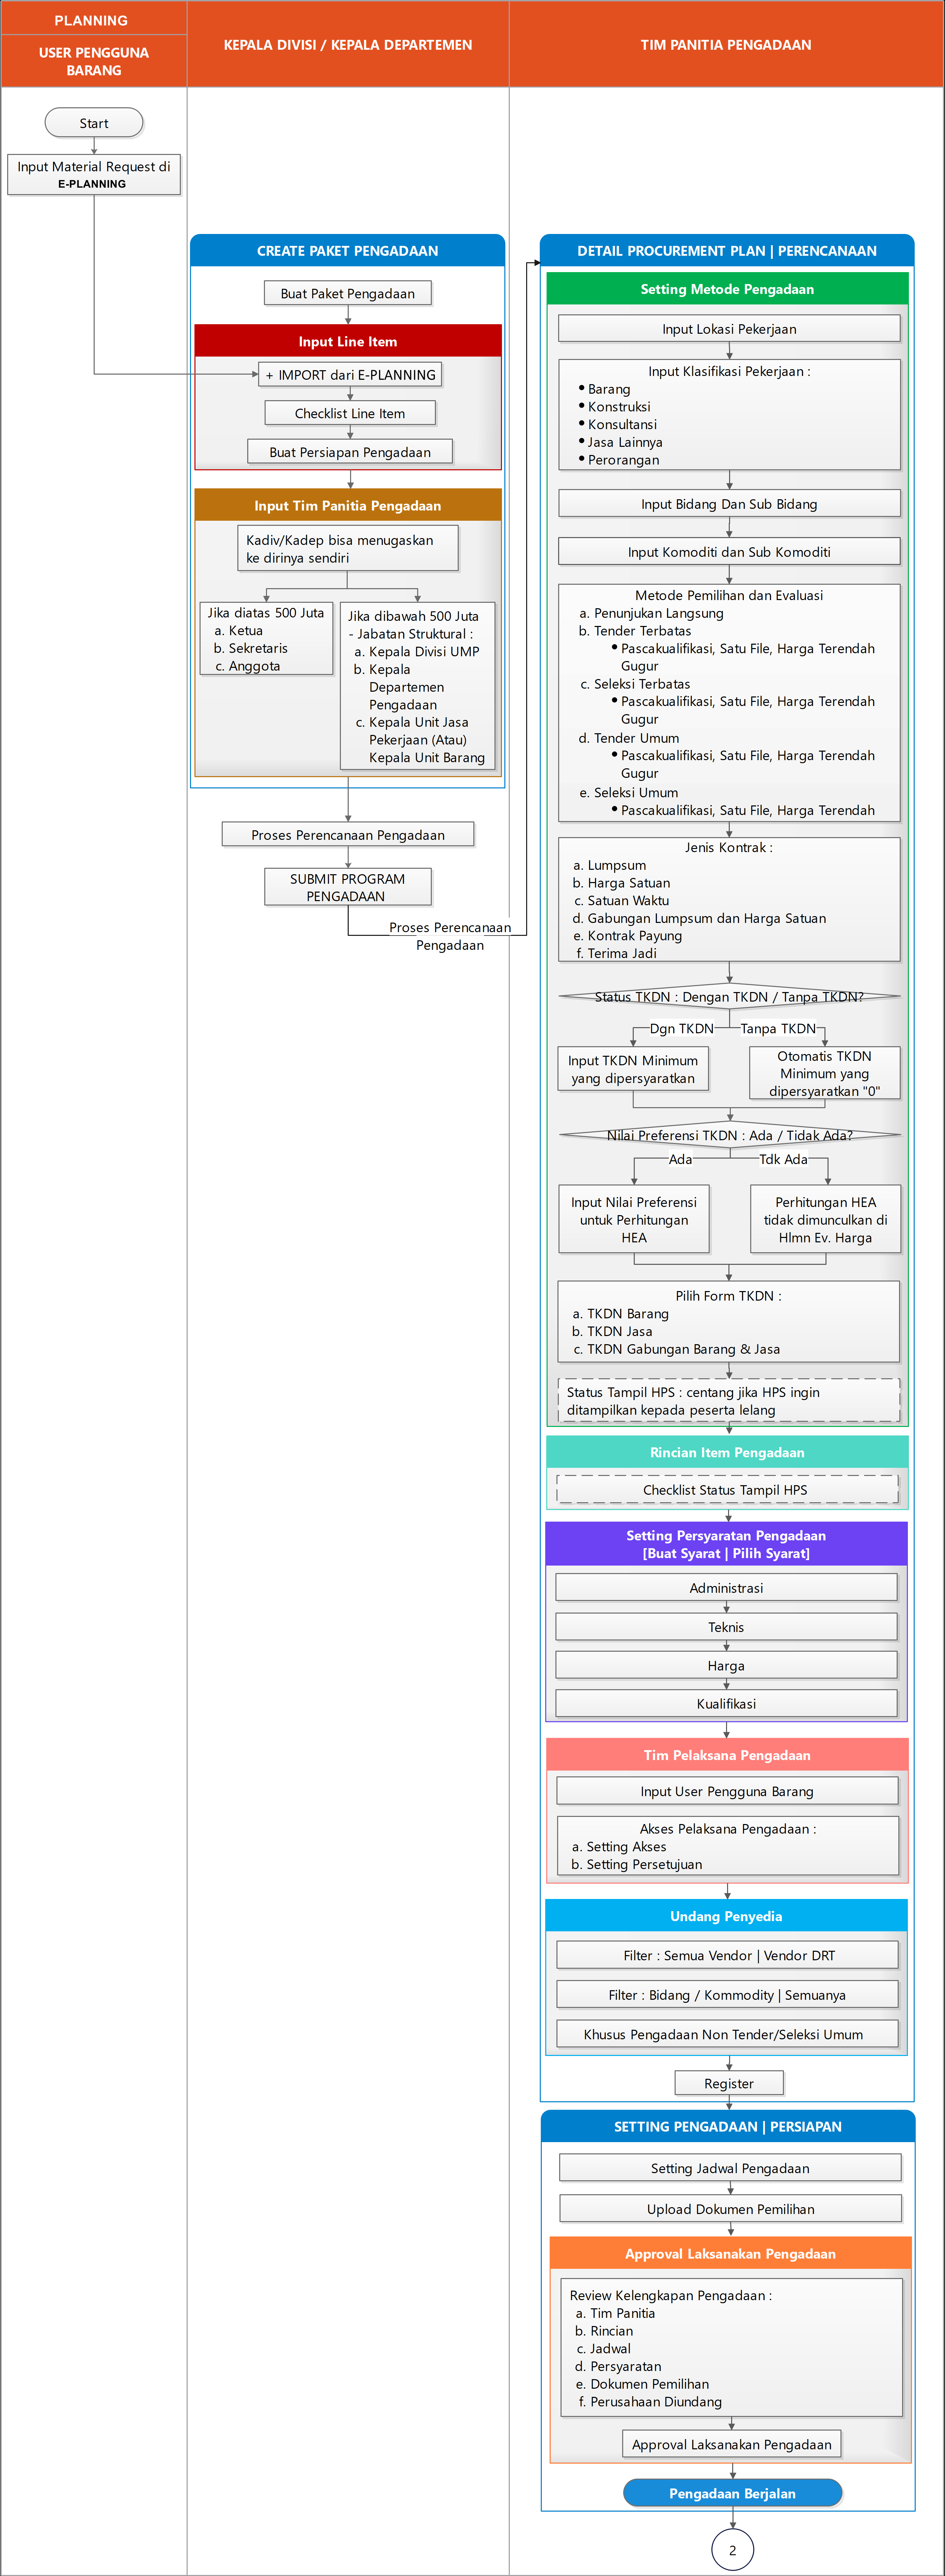The width and height of the screenshot is (945, 2576).
Task: Select the Input Material Request box
Action: [94, 174]
